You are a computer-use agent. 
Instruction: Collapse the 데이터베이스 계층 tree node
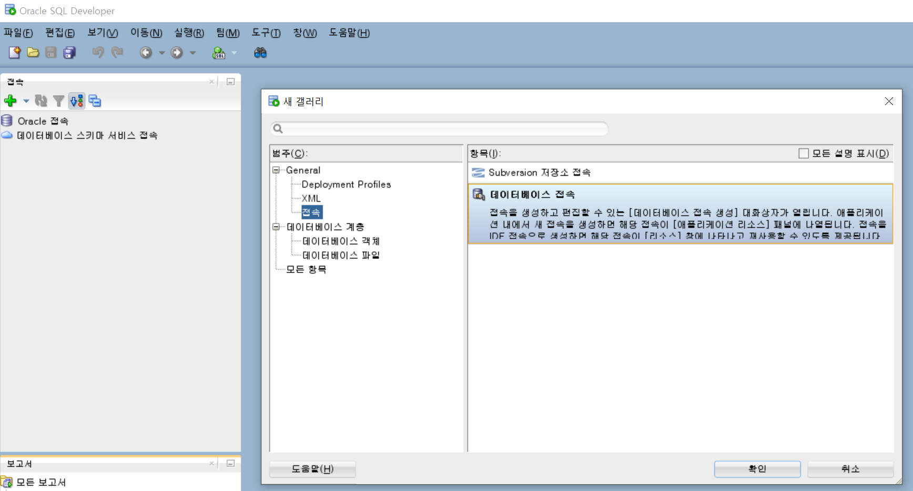276,227
